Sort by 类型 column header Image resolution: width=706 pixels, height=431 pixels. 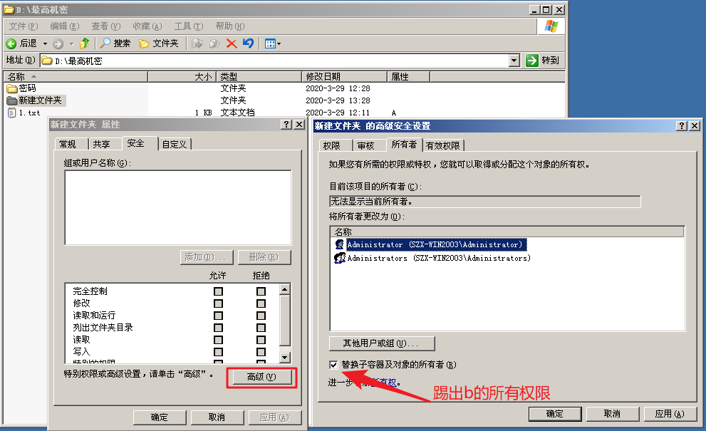pyautogui.click(x=259, y=76)
